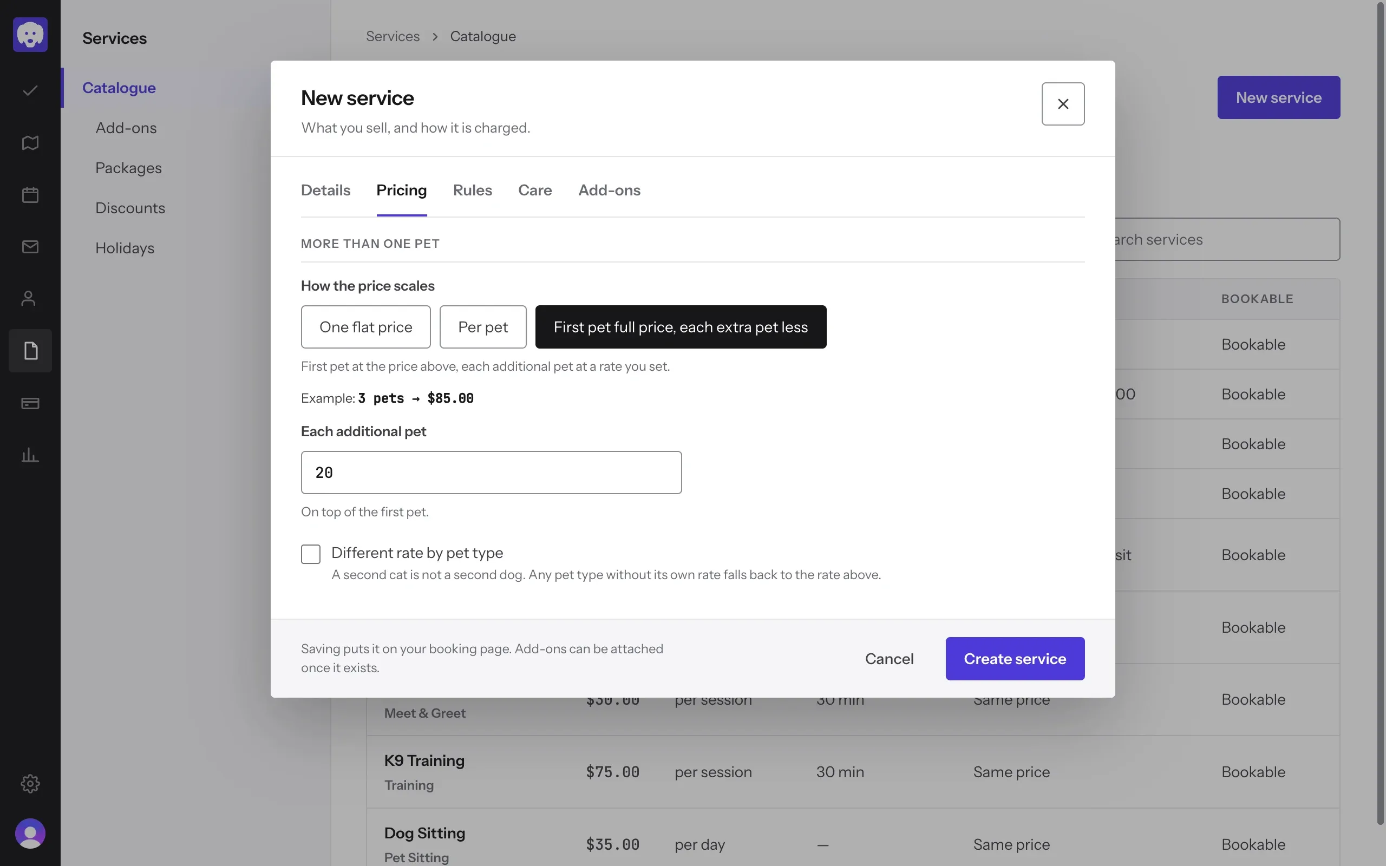Click the user avatar icon
Image resolution: width=1386 pixels, height=866 pixels.
30,834
